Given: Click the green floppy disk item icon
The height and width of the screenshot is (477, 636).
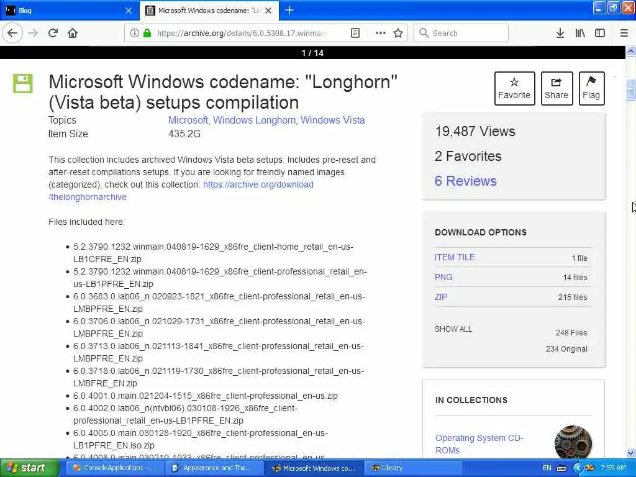Looking at the screenshot, I should pos(23,84).
